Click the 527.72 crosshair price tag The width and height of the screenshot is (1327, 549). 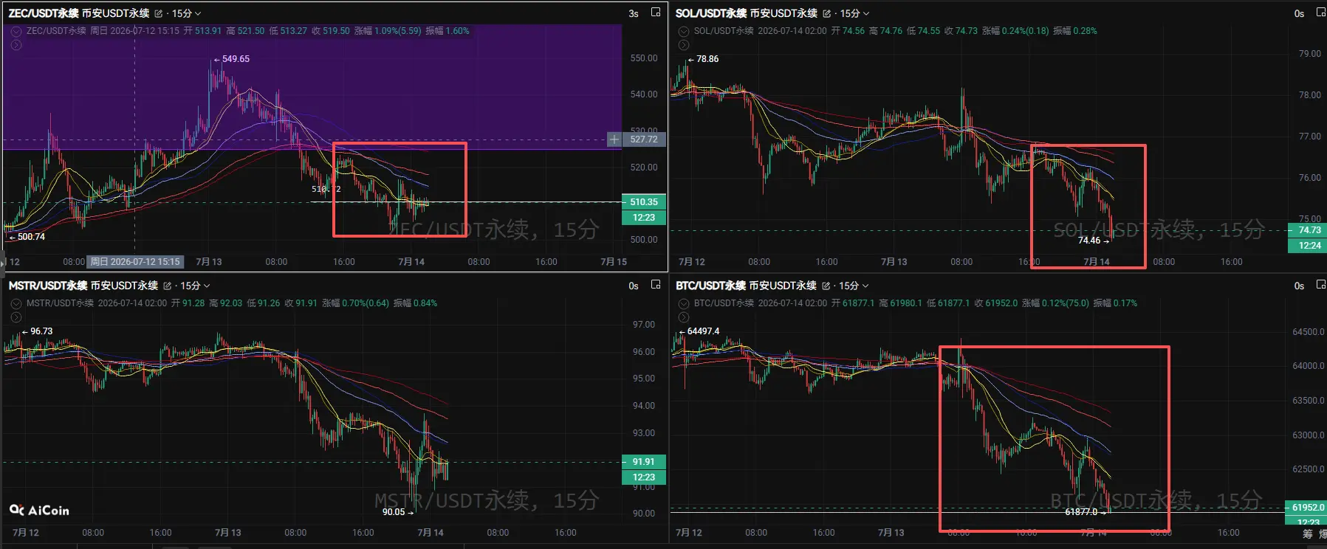tap(645, 139)
